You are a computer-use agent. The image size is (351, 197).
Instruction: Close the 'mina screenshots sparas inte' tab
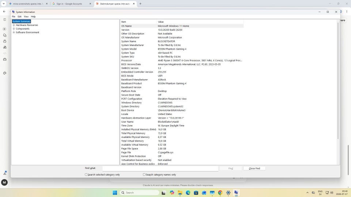tap(46, 4)
